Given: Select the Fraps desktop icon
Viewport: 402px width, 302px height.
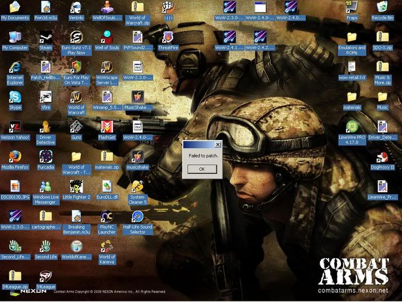Looking at the screenshot, I should point(352,8).
